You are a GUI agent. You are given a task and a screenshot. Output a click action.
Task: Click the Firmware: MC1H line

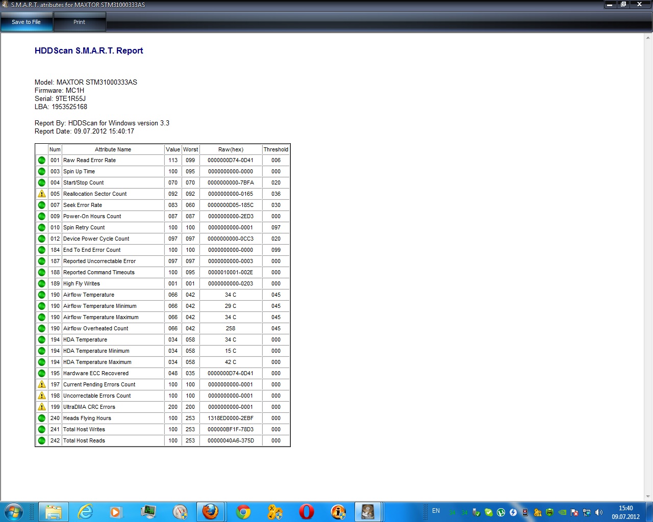[x=59, y=90]
